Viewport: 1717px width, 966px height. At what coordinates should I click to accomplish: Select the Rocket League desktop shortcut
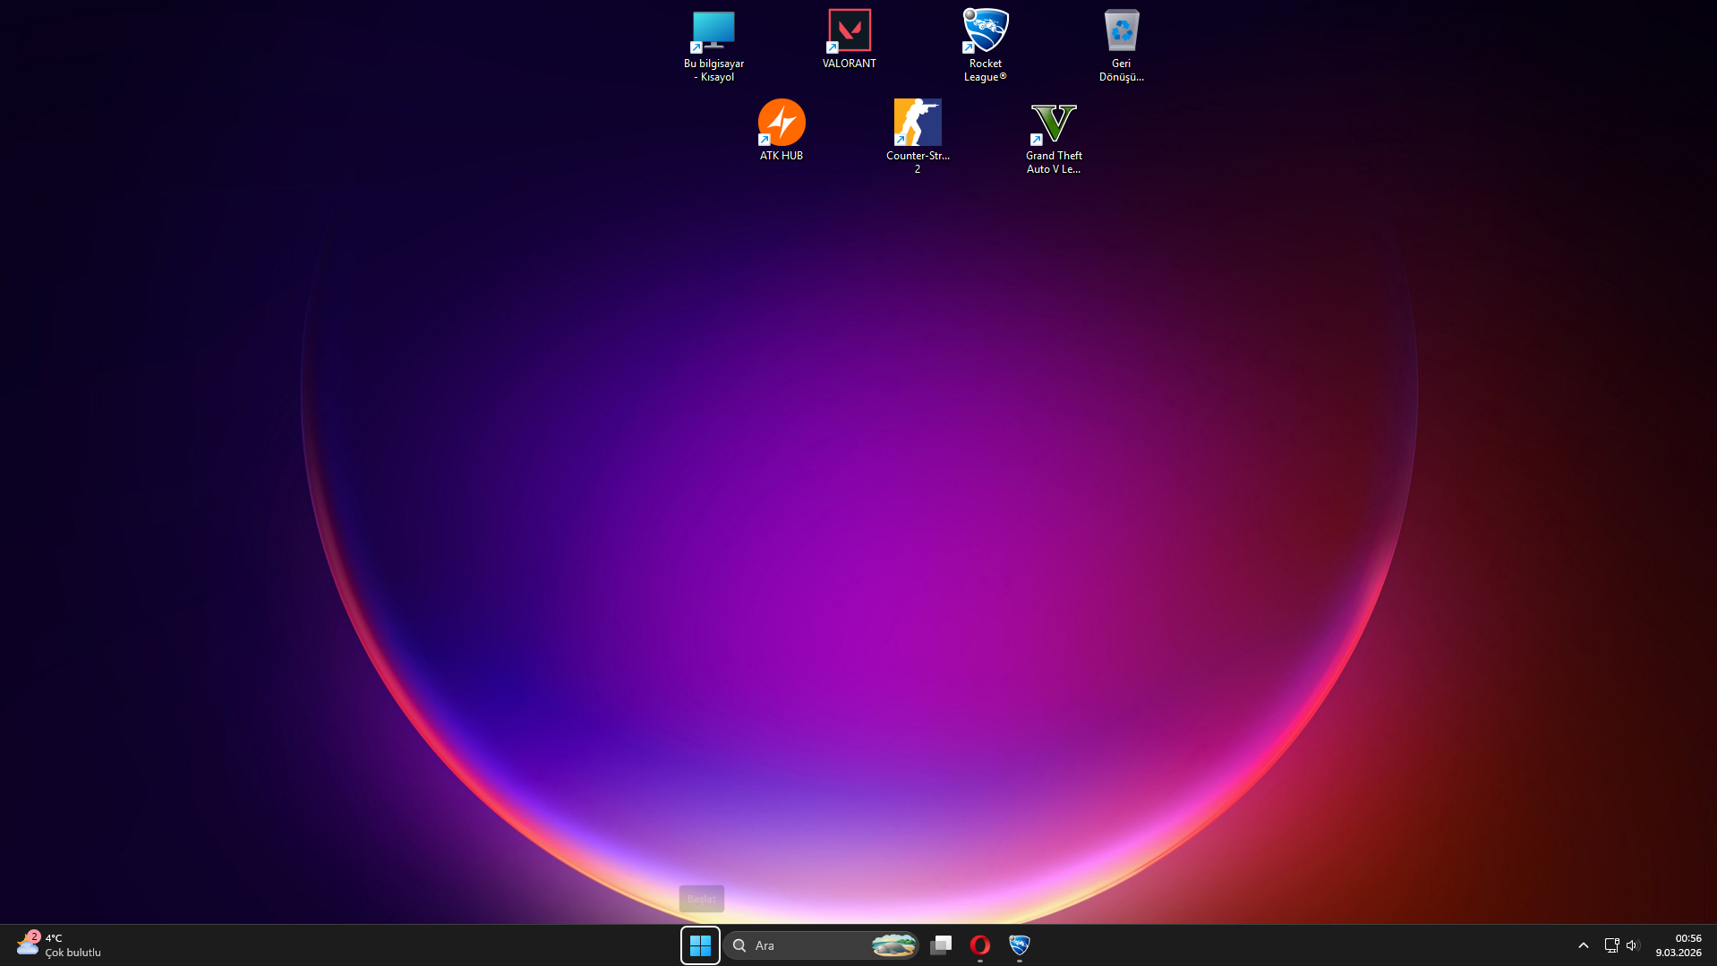click(x=986, y=45)
